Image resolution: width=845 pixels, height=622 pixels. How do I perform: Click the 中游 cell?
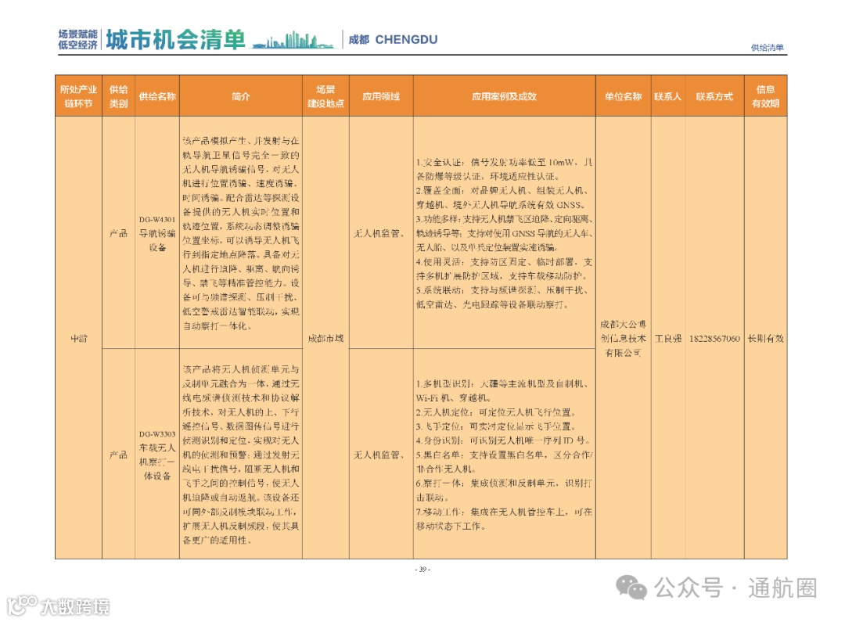click(x=79, y=339)
